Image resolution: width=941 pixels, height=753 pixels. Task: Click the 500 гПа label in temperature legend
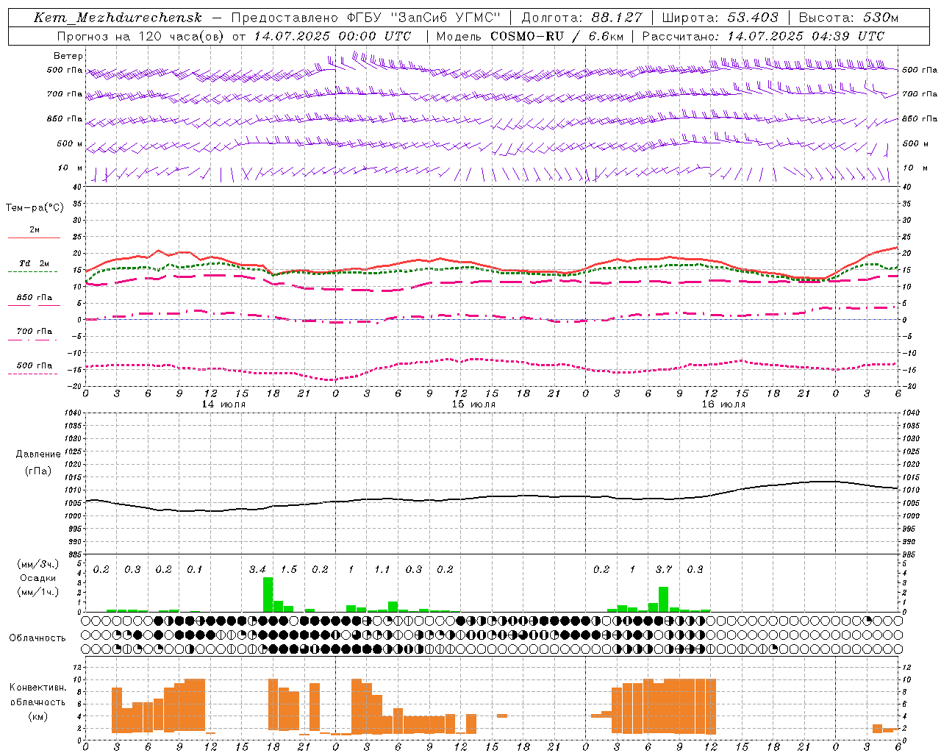pyautogui.click(x=35, y=365)
